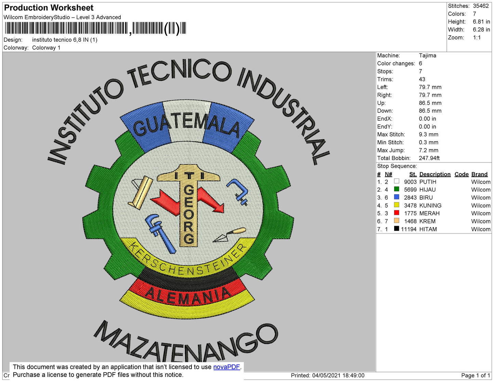
Task: Click the 'Stop Sequence:' heading
Action: [397, 166]
